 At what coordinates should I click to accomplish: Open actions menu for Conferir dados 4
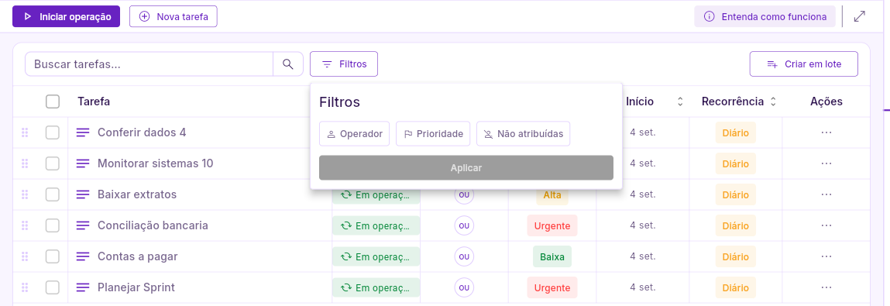(826, 132)
